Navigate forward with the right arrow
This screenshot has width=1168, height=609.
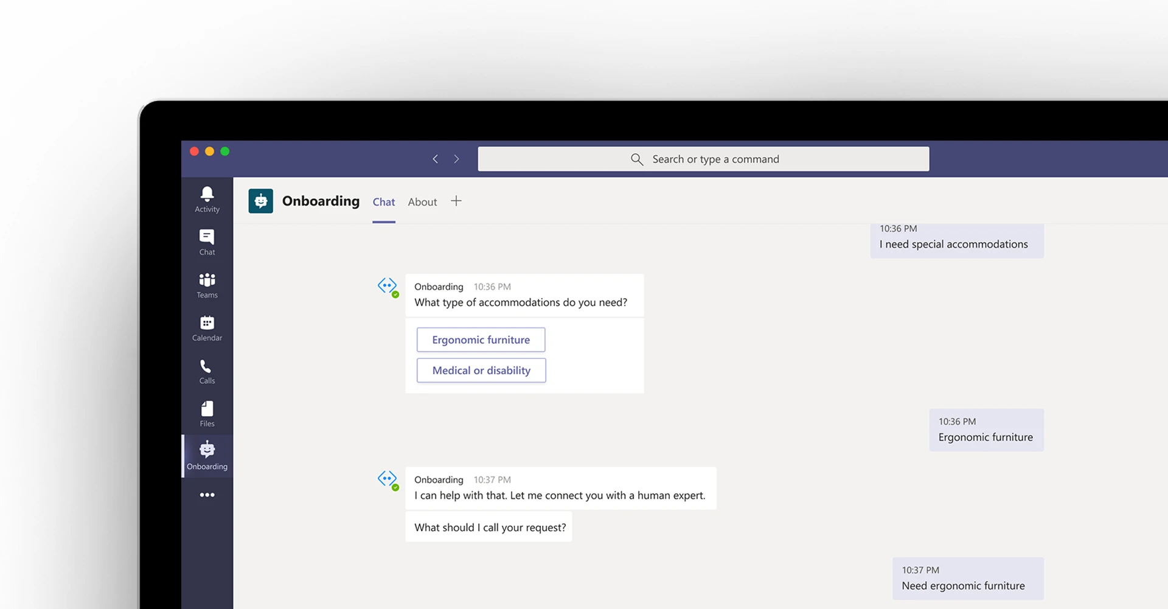coord(457,159)
